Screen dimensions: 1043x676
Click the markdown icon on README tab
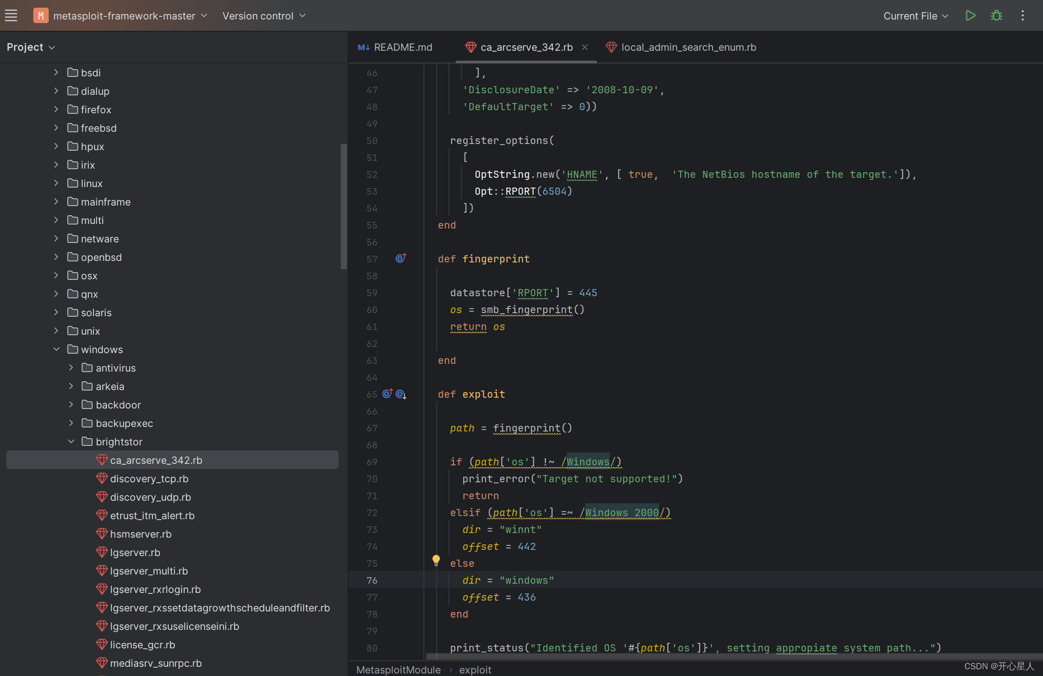coord(364,47)
